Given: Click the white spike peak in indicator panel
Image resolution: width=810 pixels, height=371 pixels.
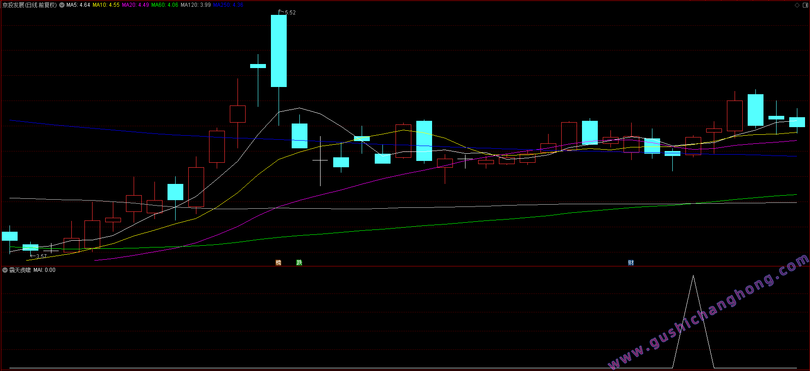Looking at the screenshot, I should coord(693,276).
